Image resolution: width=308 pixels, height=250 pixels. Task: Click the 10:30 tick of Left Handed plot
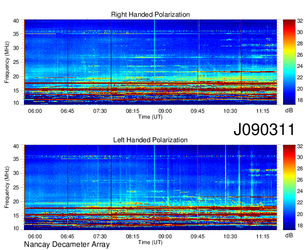pyautogui.click(x=230, y=236)
